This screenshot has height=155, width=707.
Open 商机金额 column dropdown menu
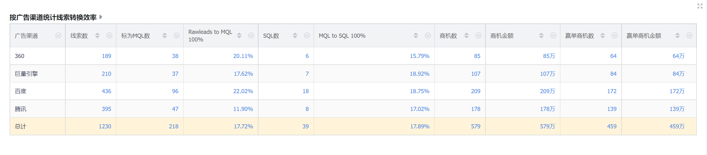(x=553, y=36)
